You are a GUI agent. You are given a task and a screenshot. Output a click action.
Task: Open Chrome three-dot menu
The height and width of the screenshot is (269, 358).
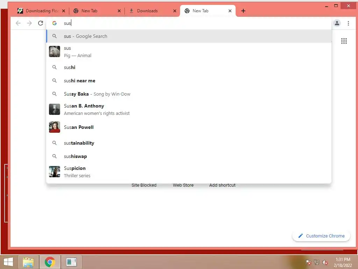[x=348, y=23]
